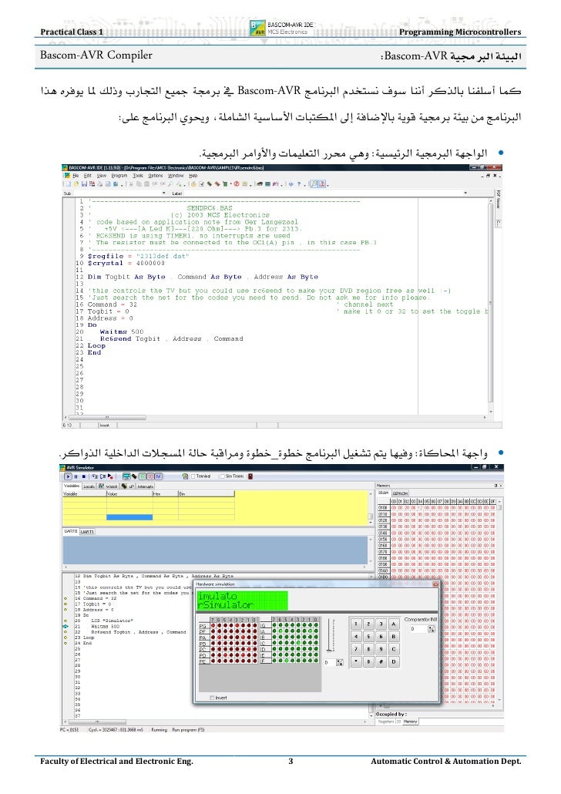The height and width of the screenshot is (794, 561).
Task: Open the Window menu
Action: (x=176, y=176)
